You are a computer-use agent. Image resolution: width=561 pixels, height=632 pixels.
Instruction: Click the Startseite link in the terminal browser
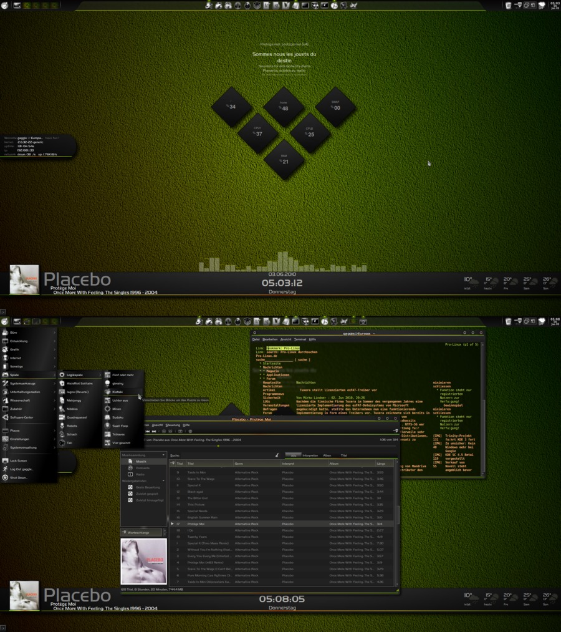[272, 364]
